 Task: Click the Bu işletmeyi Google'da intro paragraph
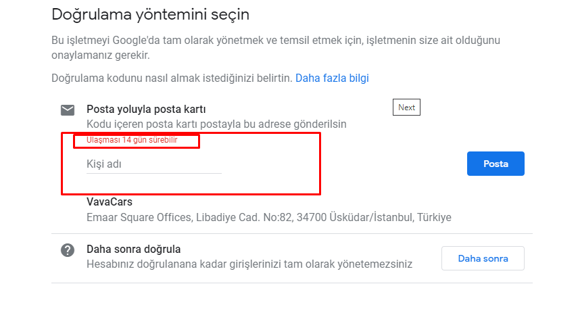(x=276, y=47)
